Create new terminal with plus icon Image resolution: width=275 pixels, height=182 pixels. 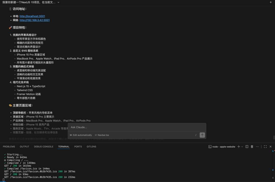(239, 146)
